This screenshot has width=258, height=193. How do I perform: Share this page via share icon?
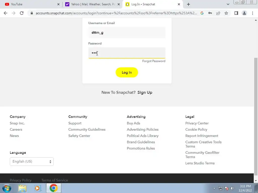pyautogui.click(x=218, y=13)
